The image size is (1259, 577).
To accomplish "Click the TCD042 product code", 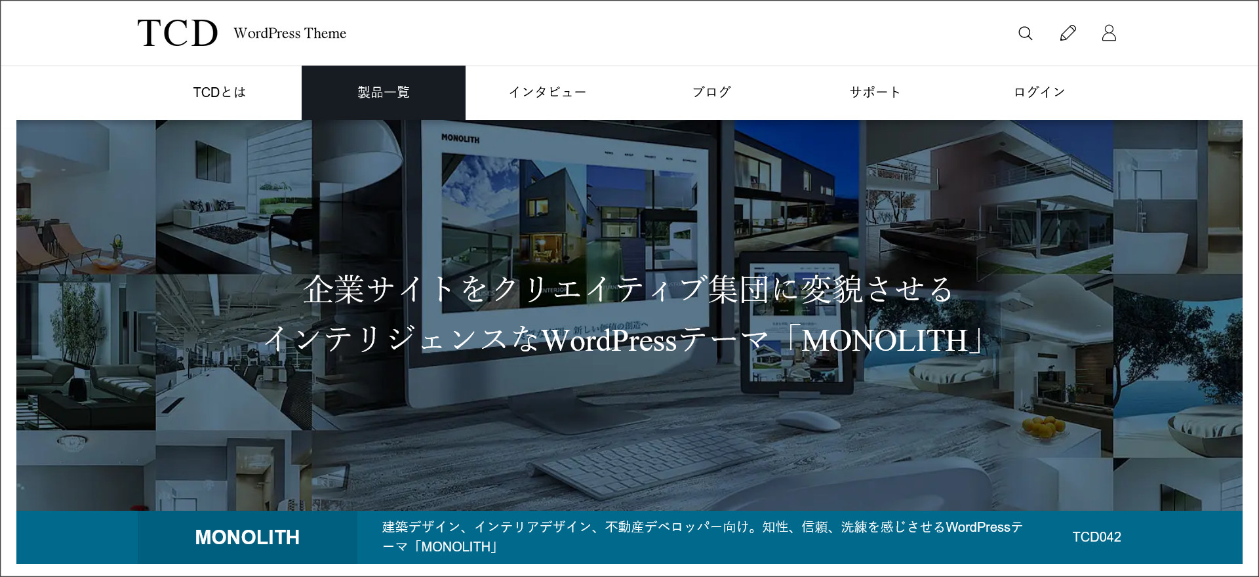I will 1096,537.
